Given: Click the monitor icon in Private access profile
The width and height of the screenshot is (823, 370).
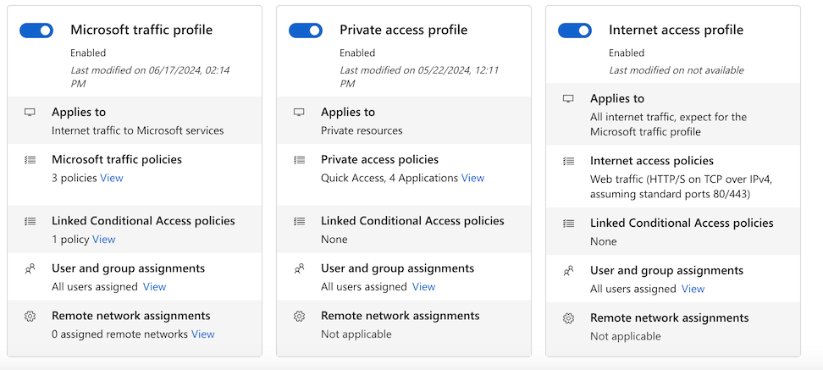Looking at the screenshot, I should click(x=300, y=113).
